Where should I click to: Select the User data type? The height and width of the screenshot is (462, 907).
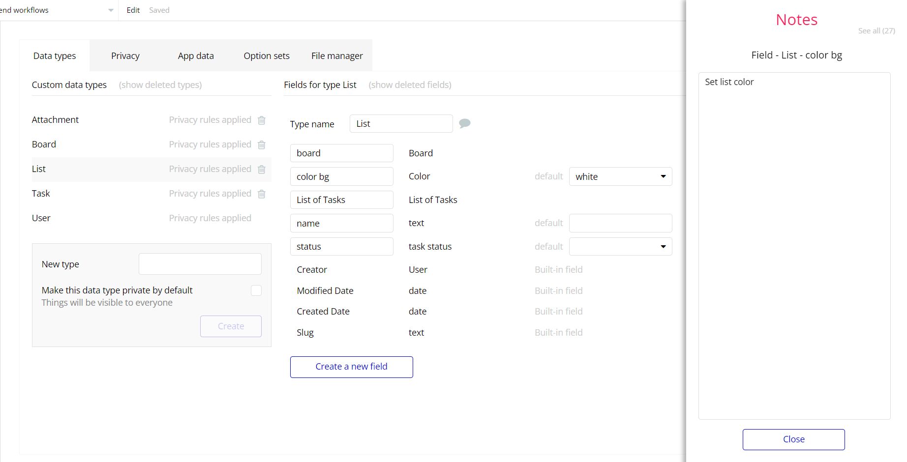pos(41,218)
